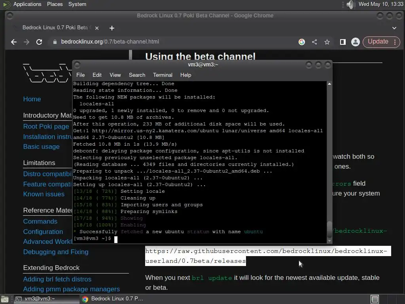Switch to the Bedrock Linux Chrome taskbar entry

click(113, 299)
